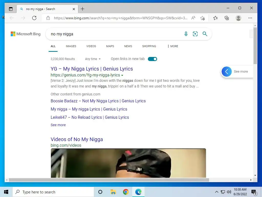This screenshot has width=262, height=197.
Task: Open the Videos of results heading
Action: tap(77, 139)
